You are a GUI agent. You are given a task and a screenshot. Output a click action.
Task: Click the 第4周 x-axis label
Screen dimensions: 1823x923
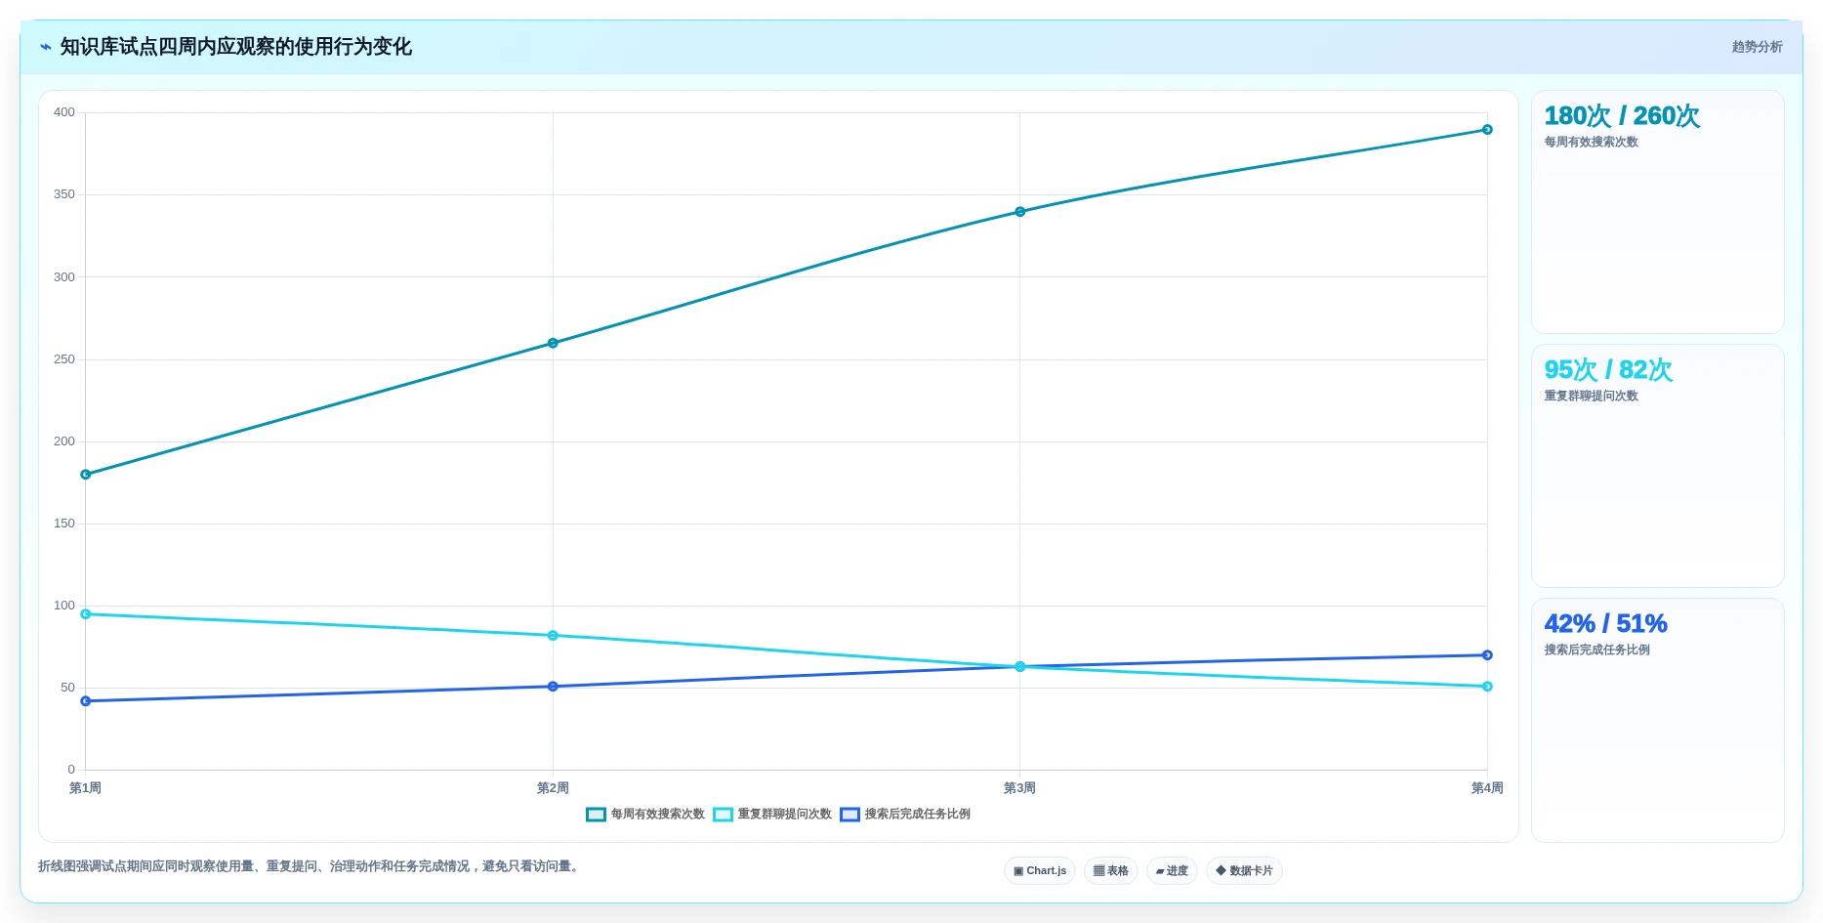(1487, 788)
